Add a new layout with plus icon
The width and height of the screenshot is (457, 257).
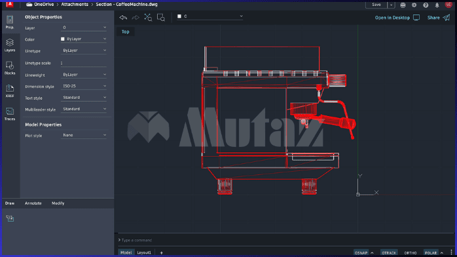pos(162,252)
